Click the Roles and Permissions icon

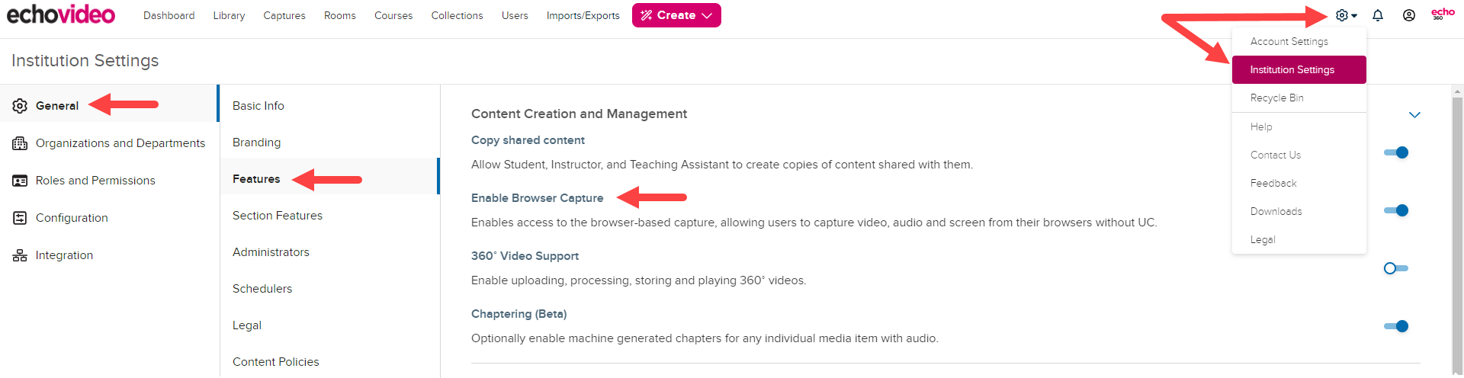tap(20, 181)
